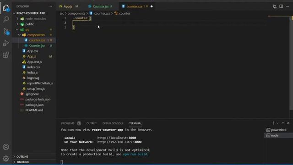
Task: Open the DEBUG CONSOLE panel tab
Action: click(113, 123)
